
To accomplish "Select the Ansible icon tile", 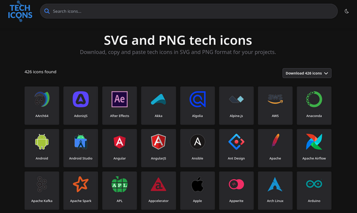I will tap(198, 148).
